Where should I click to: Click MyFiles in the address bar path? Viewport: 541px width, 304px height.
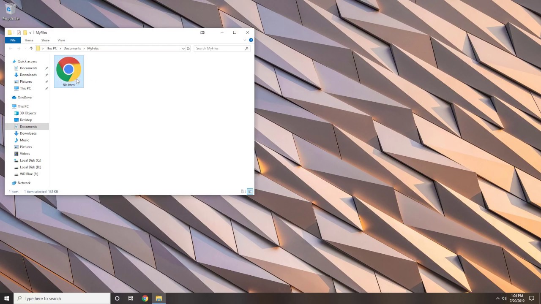pos(93,49)
